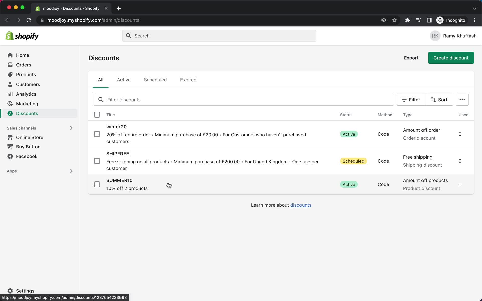Click the Shopify home icon in sidebar

coord(10,55)
